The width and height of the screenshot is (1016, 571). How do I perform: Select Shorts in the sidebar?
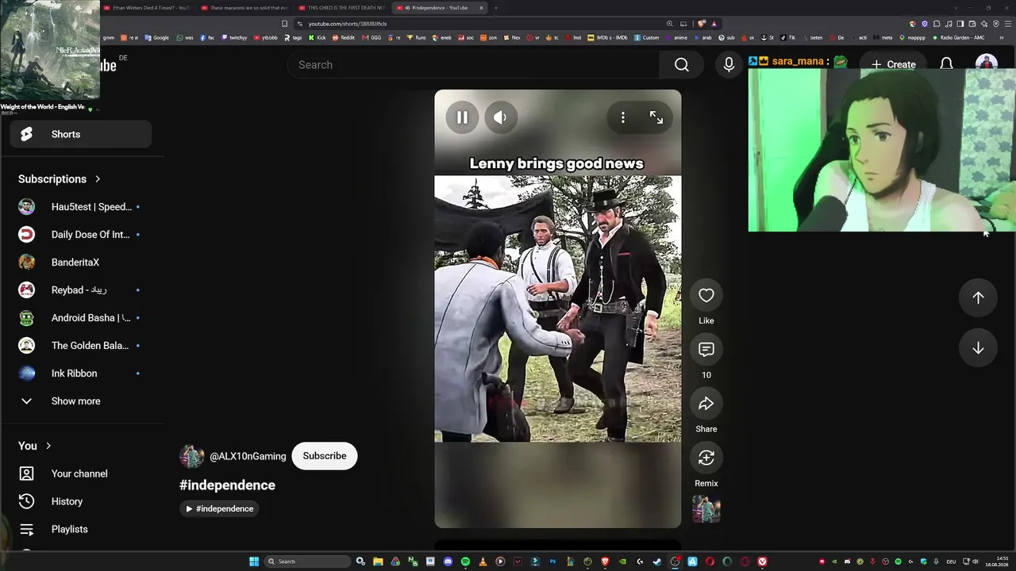[x=81, y=134]
